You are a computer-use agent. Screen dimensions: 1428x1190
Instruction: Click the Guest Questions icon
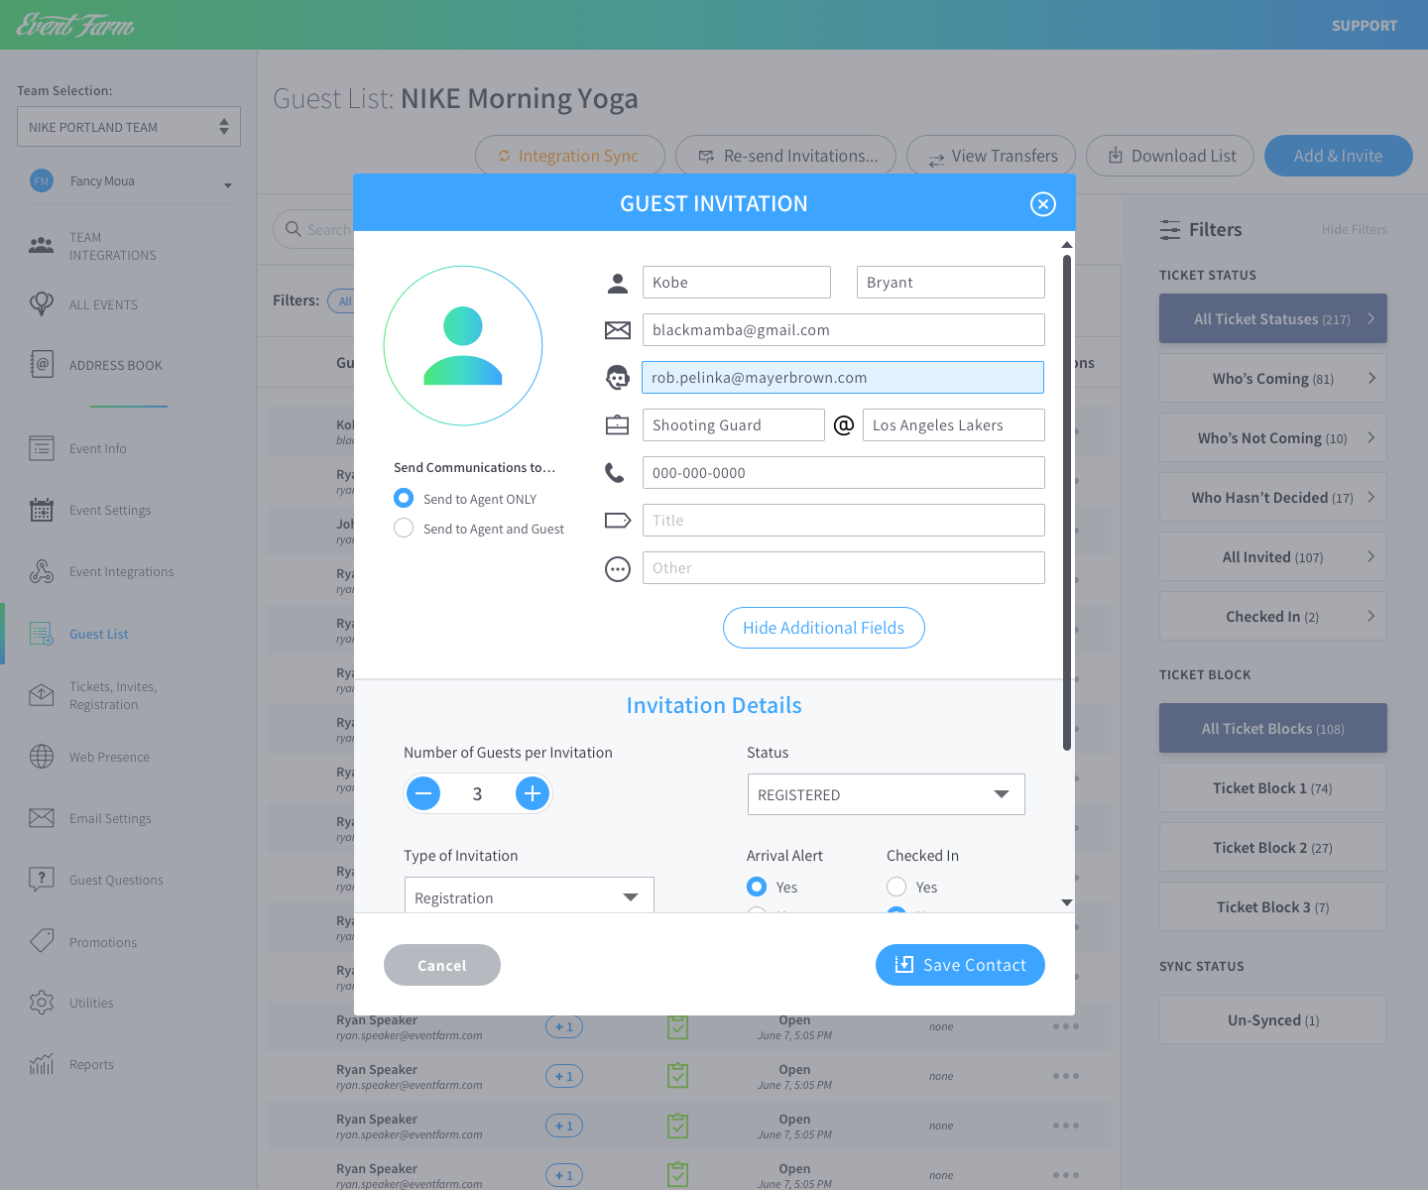tap(42, 880)
